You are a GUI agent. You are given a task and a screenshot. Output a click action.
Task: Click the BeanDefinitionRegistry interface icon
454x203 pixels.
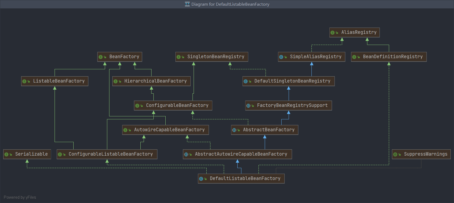pyautogui.click(x=354, y=57)
